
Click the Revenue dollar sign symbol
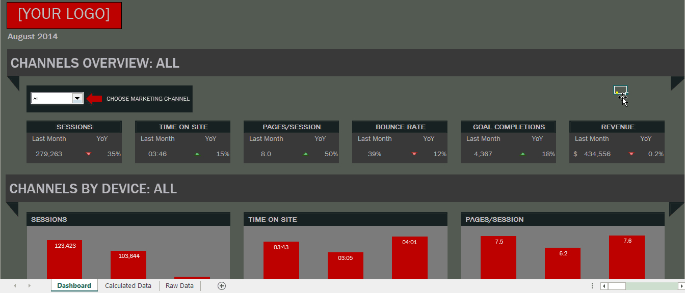[x=575, y=154]
